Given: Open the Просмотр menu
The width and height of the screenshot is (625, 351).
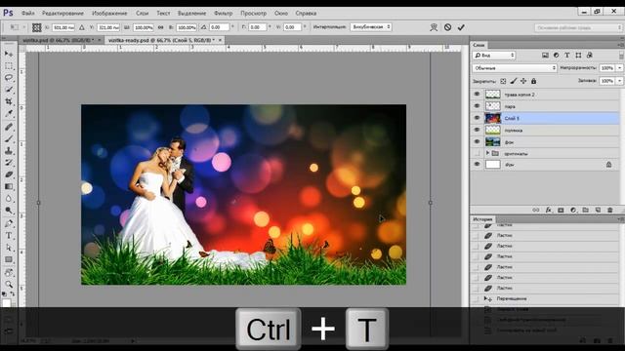Looking at the screenshot, I should [x=254, y=13].
